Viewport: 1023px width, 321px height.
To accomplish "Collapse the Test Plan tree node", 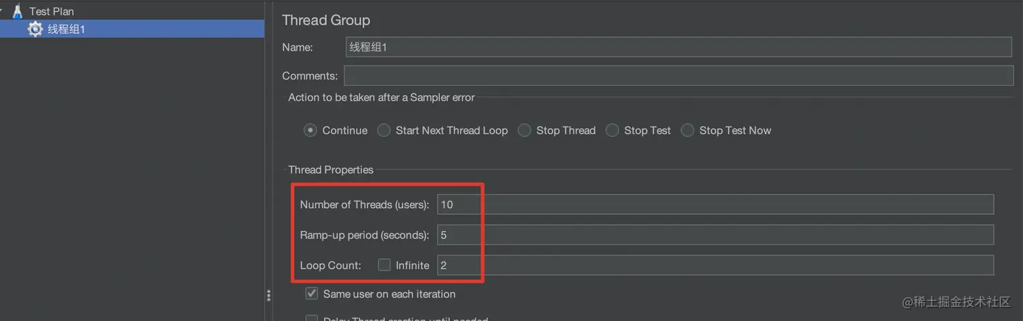I will coord(2,11).
